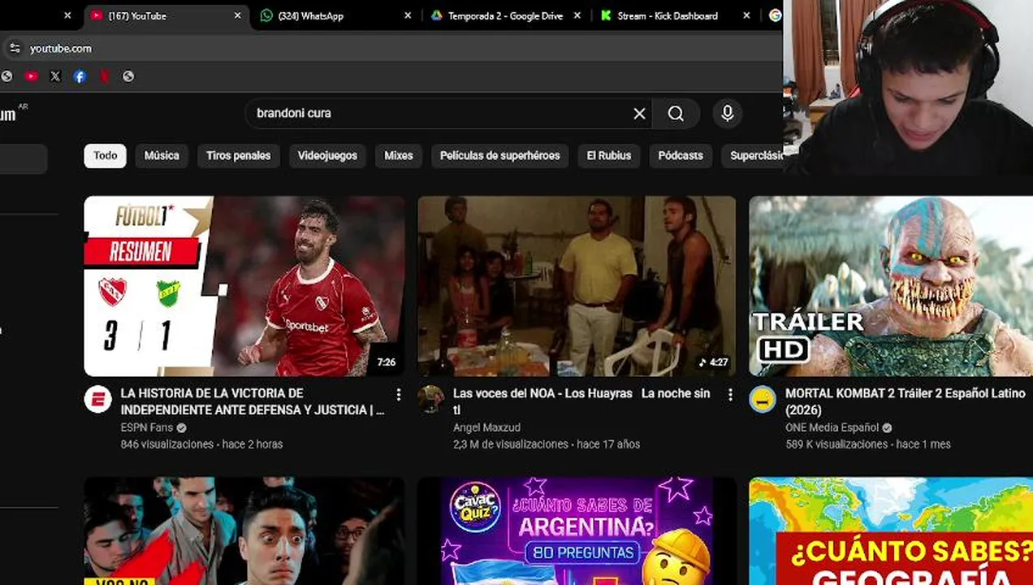Open options menu for the Independiente video

pos(398,395)
